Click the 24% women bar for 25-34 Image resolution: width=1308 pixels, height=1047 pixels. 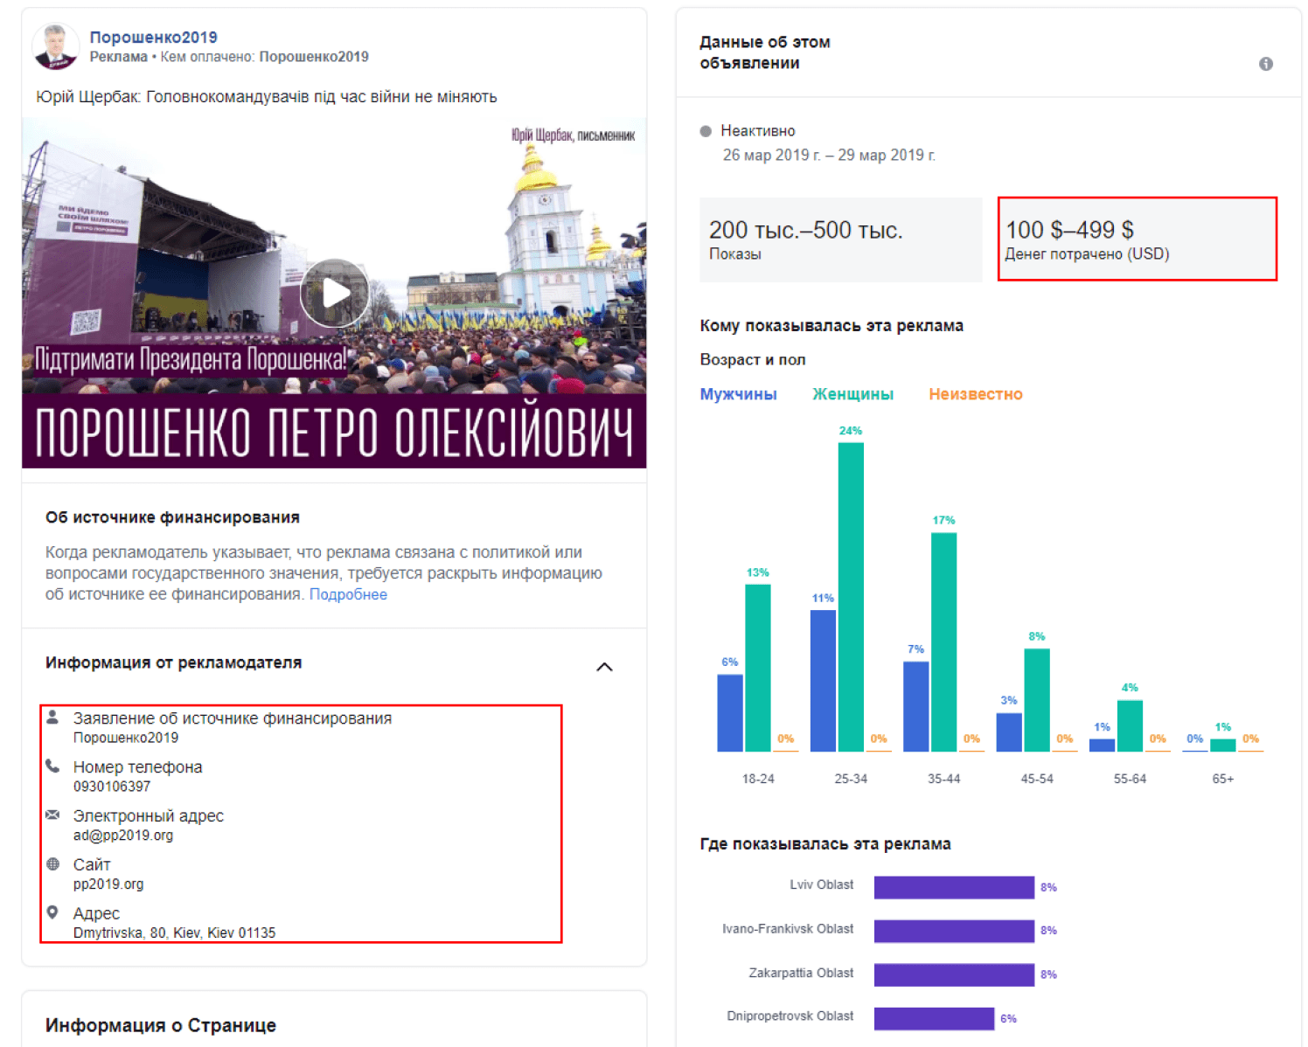[851, 597]
